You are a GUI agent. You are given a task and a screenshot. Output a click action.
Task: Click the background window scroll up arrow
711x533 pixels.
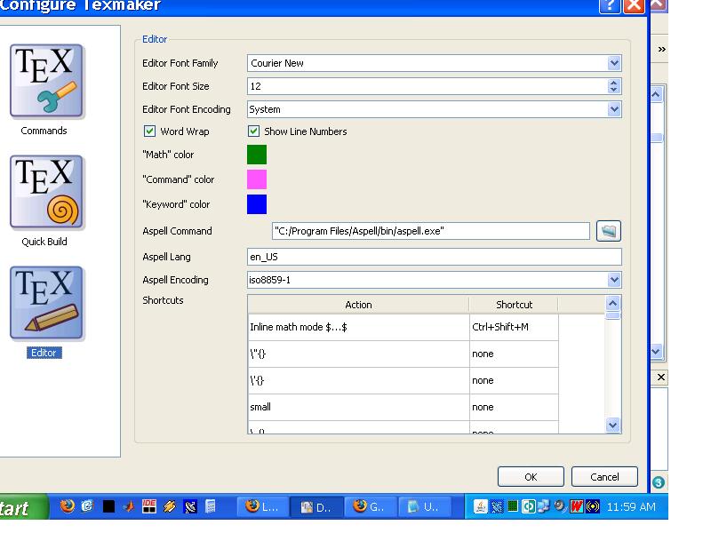pyautogui.click(x=656, y=94)
